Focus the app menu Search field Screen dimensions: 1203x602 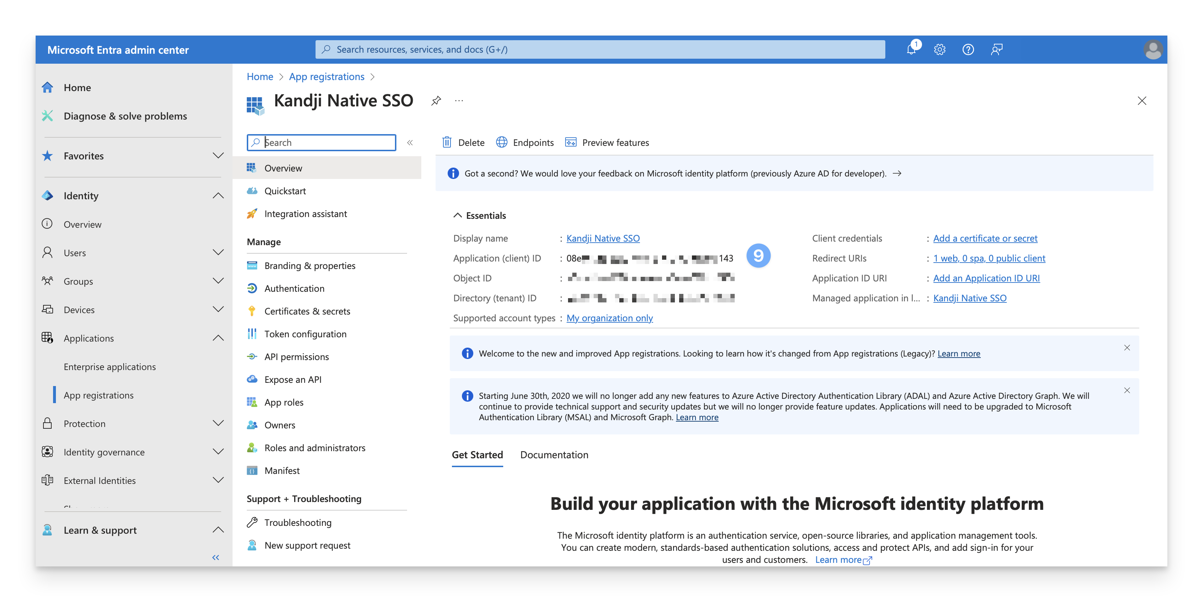click(321, 142)
